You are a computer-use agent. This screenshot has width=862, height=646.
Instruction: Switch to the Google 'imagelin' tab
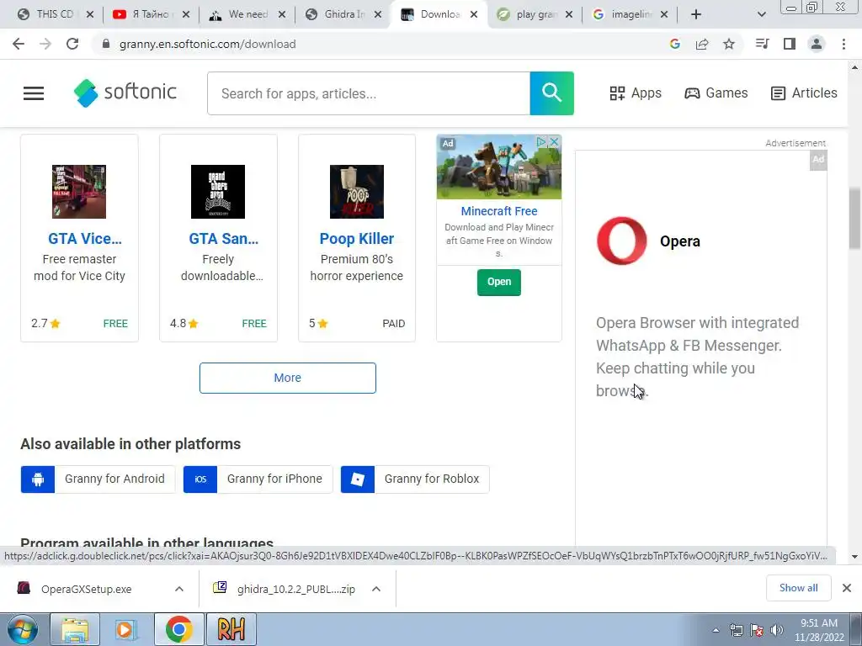point(631,14)
